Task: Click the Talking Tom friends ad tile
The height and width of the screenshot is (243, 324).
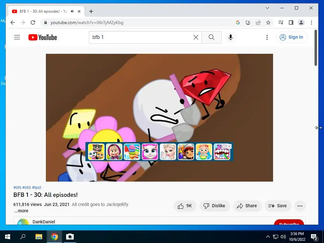Action: [96, 152]
